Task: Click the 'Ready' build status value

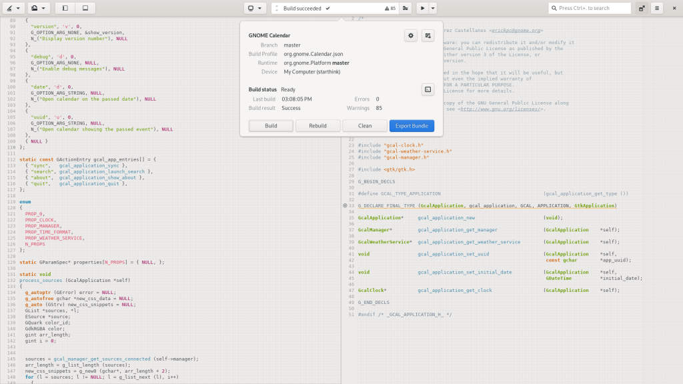Action: click(288, 90)
